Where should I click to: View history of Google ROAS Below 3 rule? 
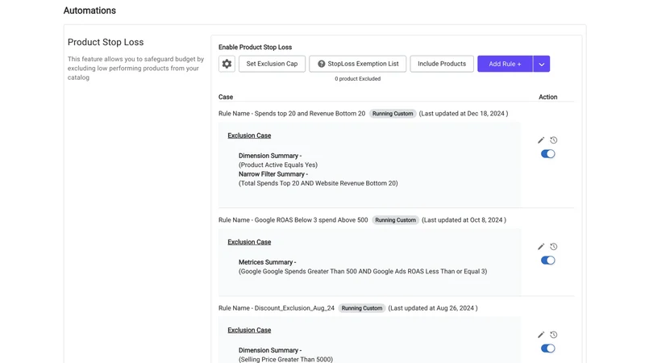tap(554, 247)
